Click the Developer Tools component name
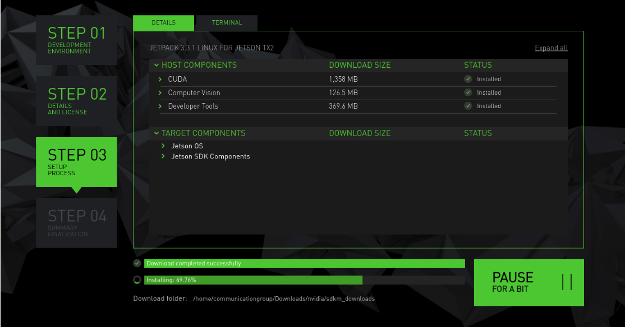625x327 pixels. tap(193, 106)
